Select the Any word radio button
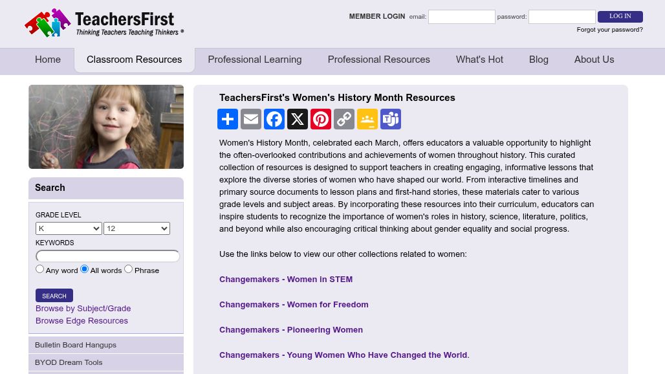665x374 pixels. [40, 269]
